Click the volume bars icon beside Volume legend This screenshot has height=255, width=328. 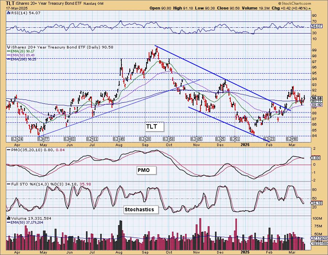[8, 218]
